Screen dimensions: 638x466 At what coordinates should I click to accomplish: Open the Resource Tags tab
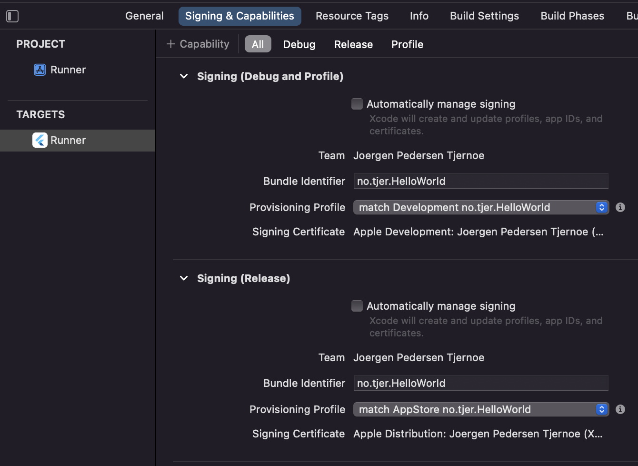(352, 16)
